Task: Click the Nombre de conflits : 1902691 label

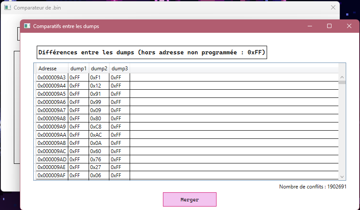Action: coord(313,187)
